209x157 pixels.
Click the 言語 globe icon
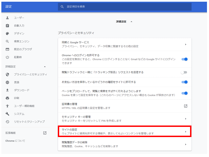7,82
